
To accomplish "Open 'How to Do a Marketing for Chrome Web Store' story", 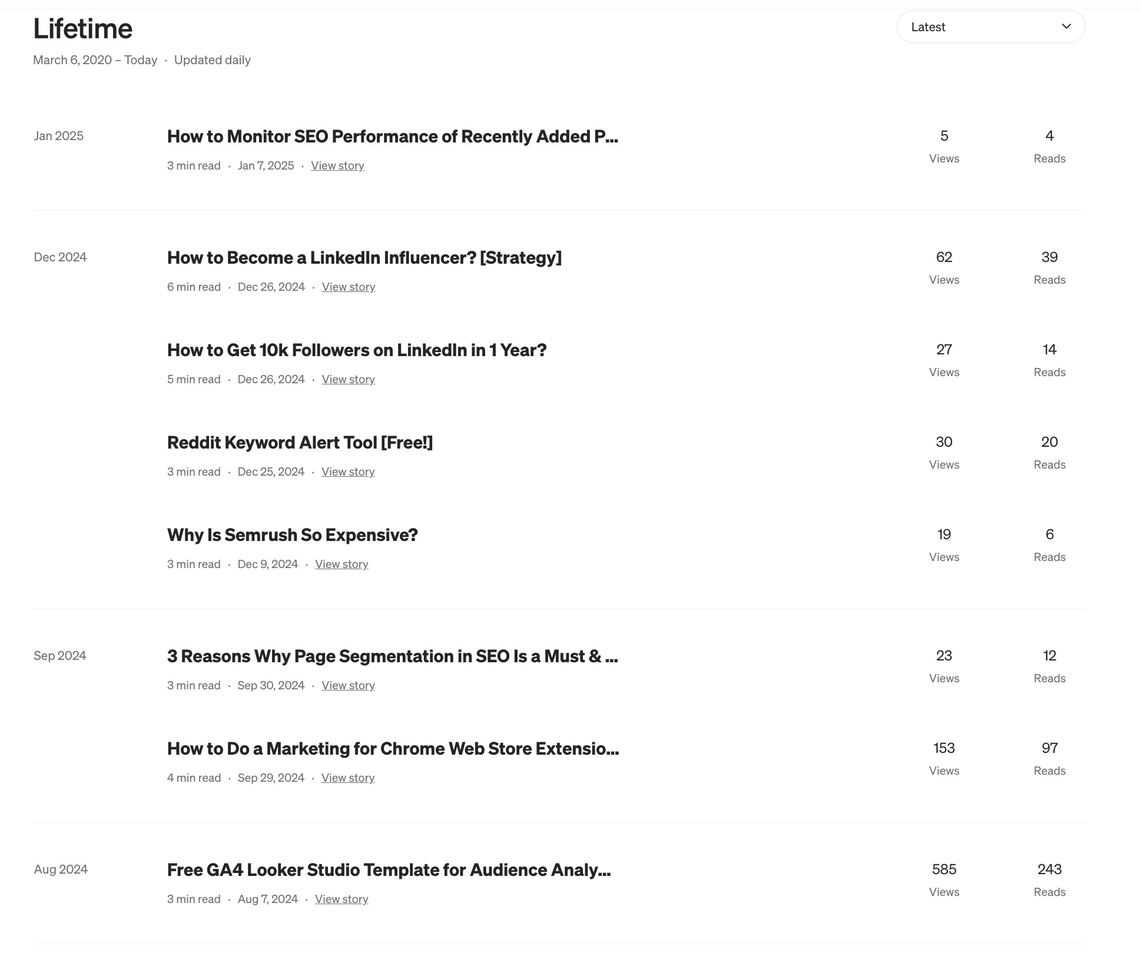I will tap(393, 749).
